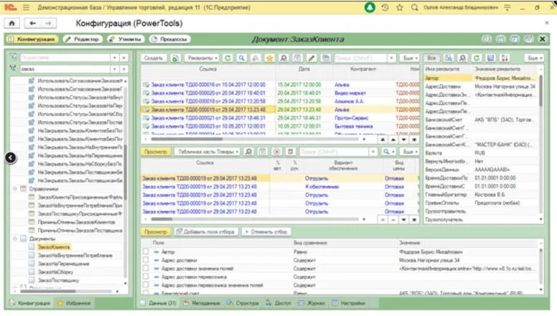Open Заказ клиента ТД00-000016 link
The width and height of the screenshot is (557, 316).
[208, 85]
